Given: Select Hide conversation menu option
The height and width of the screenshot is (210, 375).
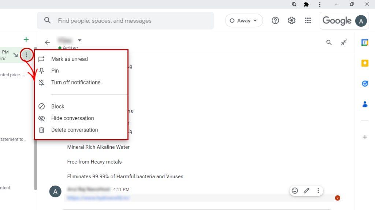Looking at the screenshot, I should 72,118.
